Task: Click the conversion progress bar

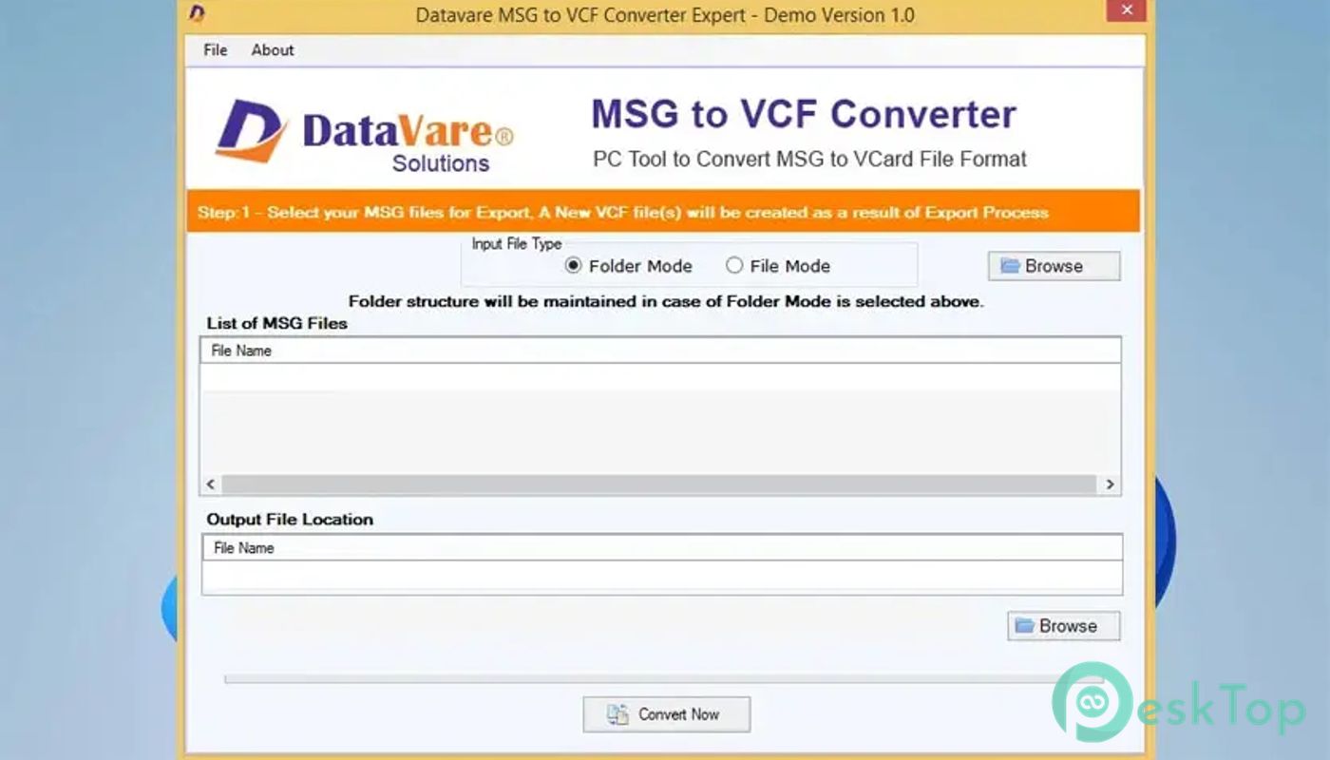Action: [x=638, y=679]
